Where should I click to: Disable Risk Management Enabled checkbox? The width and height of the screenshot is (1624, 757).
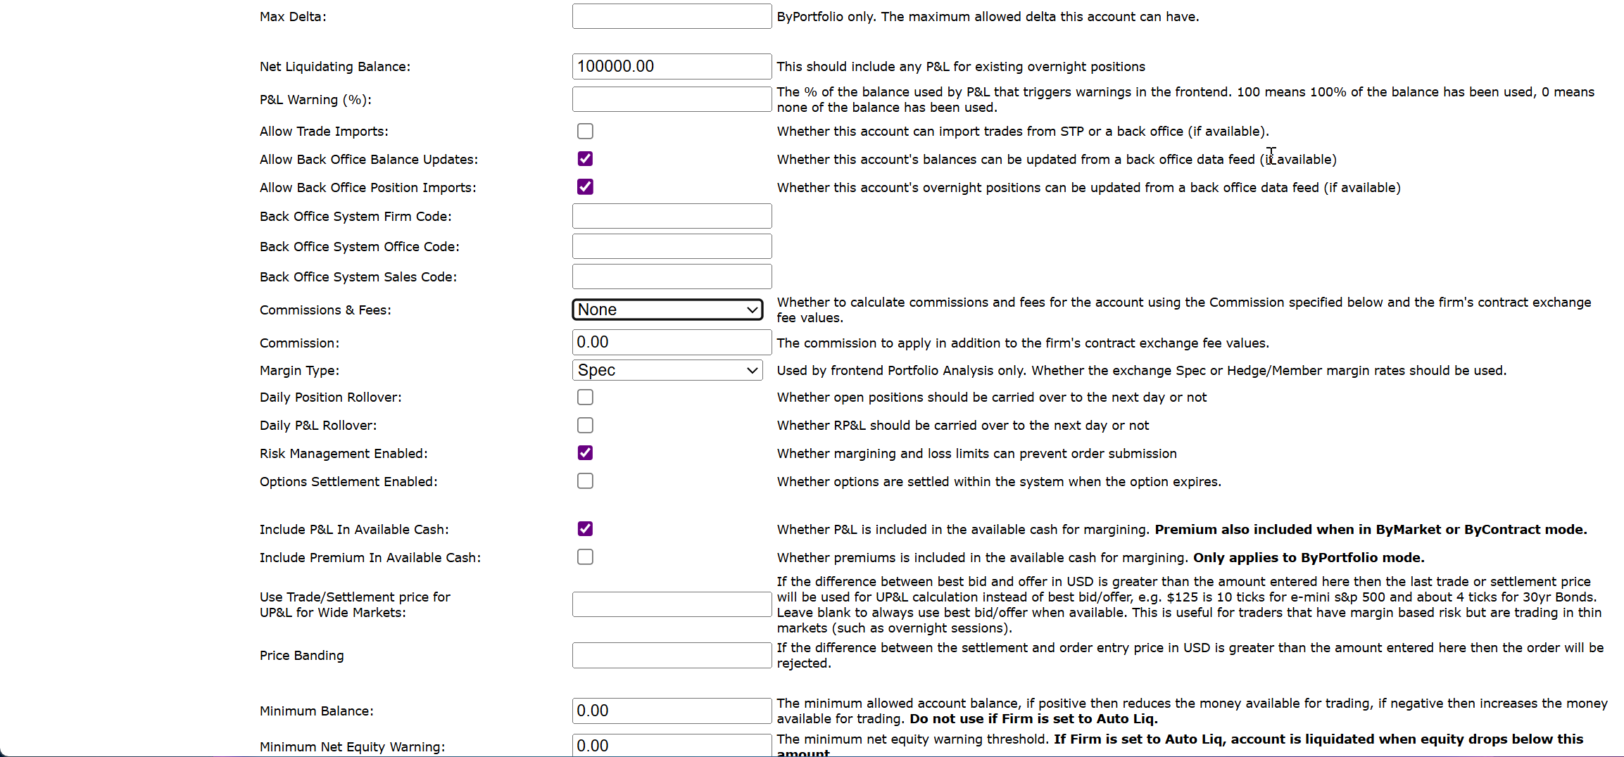tap(585, 453)
